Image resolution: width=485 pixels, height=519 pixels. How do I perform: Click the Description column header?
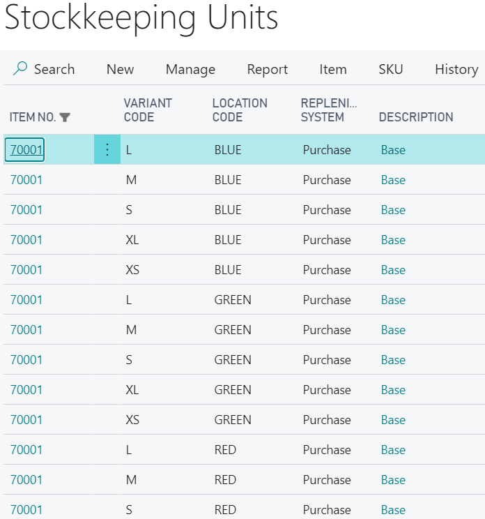coord(416,117)
